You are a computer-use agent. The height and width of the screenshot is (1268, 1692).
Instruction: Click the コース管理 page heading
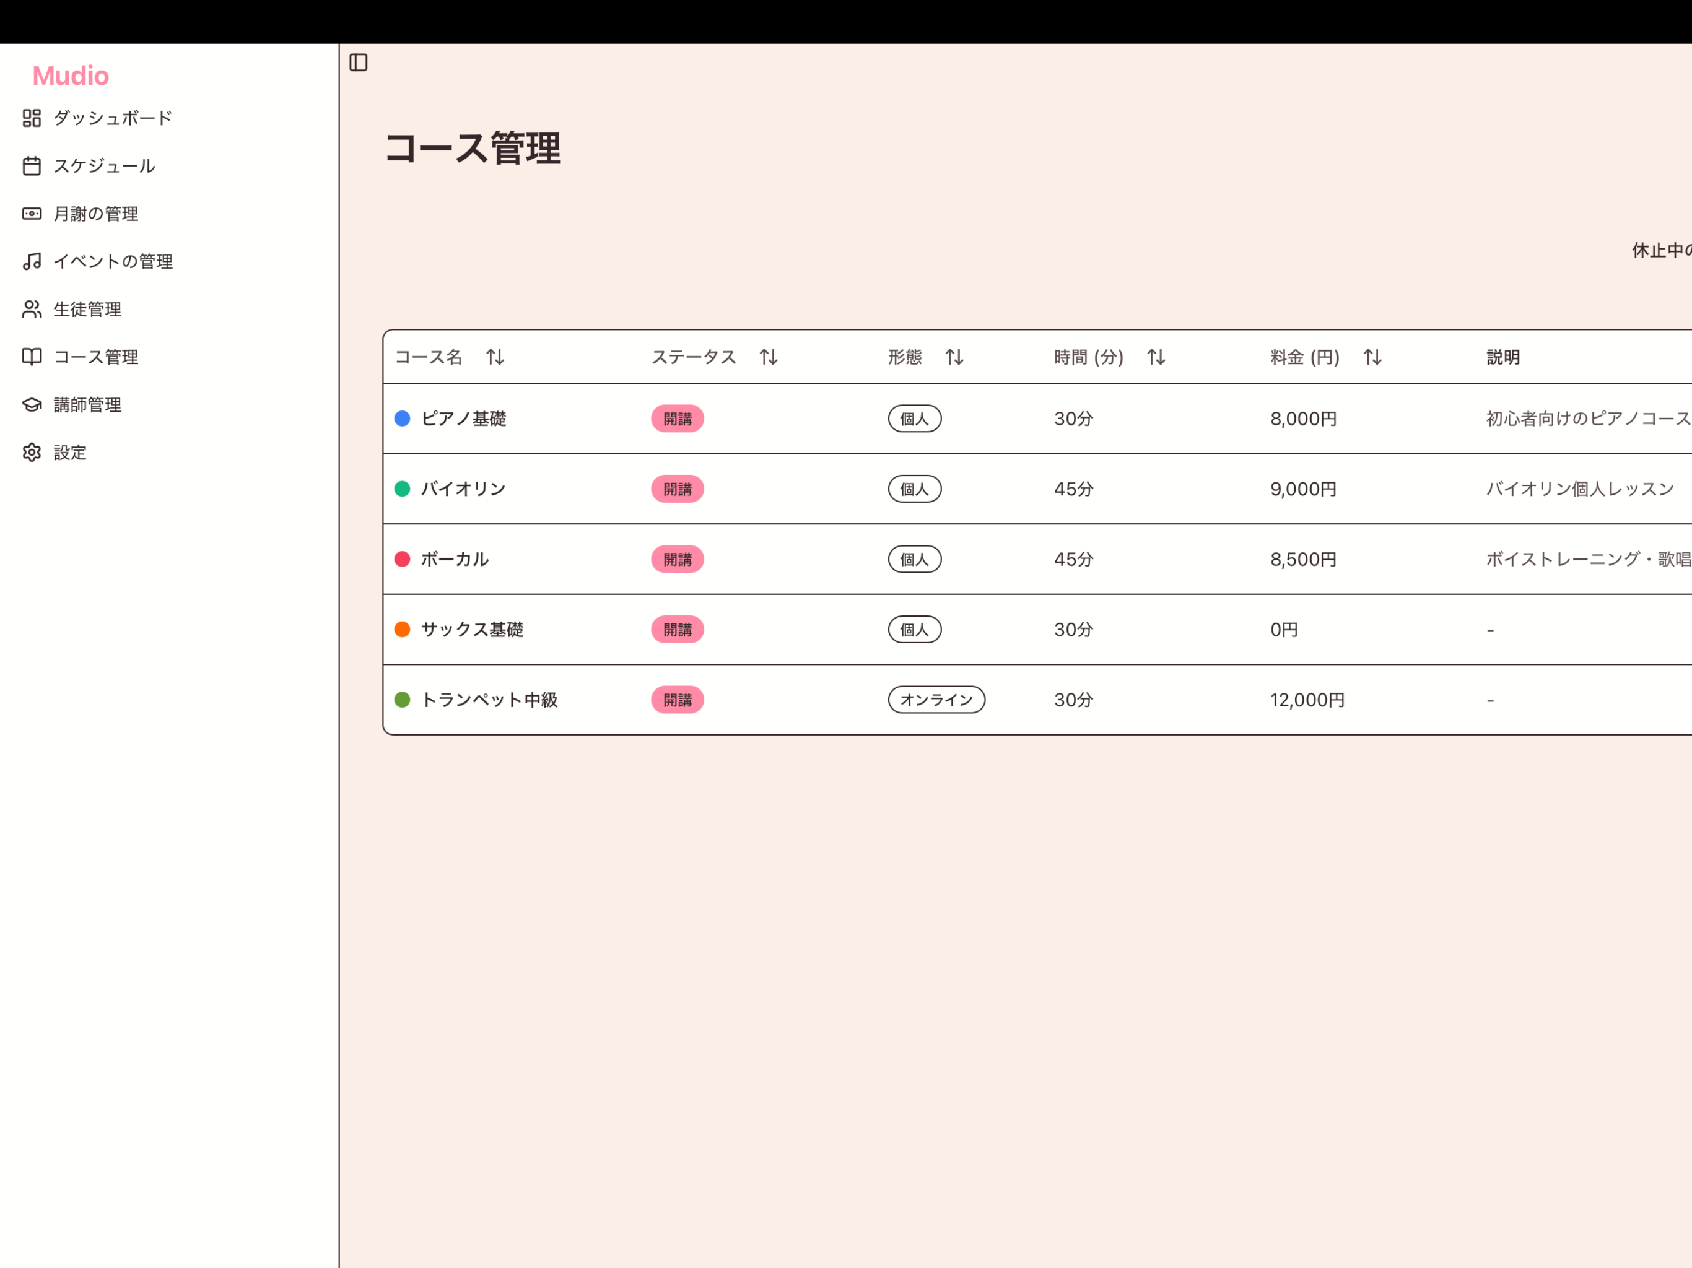point(473,149)
